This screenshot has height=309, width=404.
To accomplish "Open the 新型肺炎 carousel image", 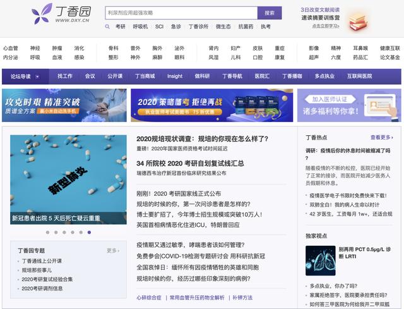I will (x=68, y=179).
